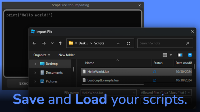Image resolution: width=200 pixels, height=112 pixels.
Task: Select Documents in navigation tree
Action: coord(54,72)
